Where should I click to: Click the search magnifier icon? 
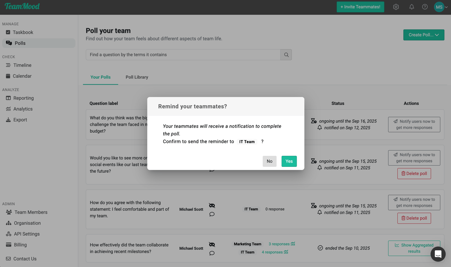tap(286, 55)
